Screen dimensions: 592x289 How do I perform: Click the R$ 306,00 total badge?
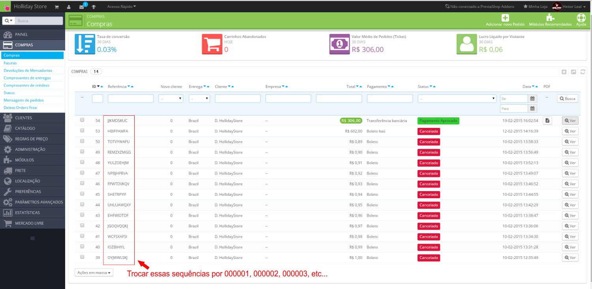[351, 120]
